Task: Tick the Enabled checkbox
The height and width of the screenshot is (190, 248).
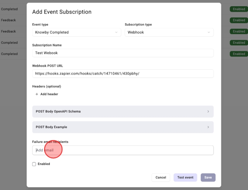Action: pyautogui.click(x=34, y=164)
